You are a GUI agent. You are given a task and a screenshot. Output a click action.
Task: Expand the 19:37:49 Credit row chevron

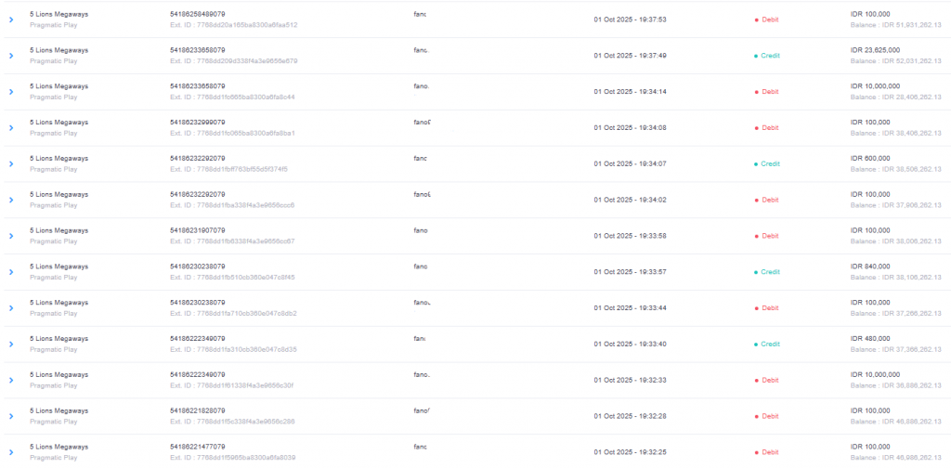(11, 56)
